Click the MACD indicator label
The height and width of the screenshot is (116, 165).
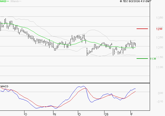(x=4, y=86)
